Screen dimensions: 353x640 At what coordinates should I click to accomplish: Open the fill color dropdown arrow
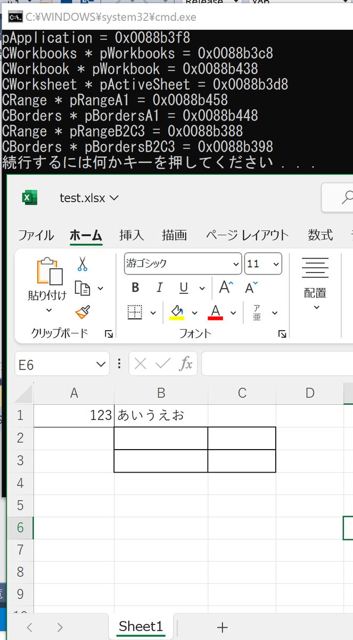194,313
